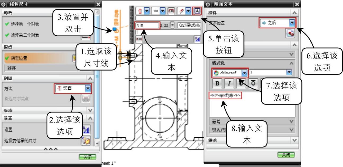This screenshot has height=167, width=343.
Task: Expand the collapsed drive section in dimension dialog
Action: point(90,111)
